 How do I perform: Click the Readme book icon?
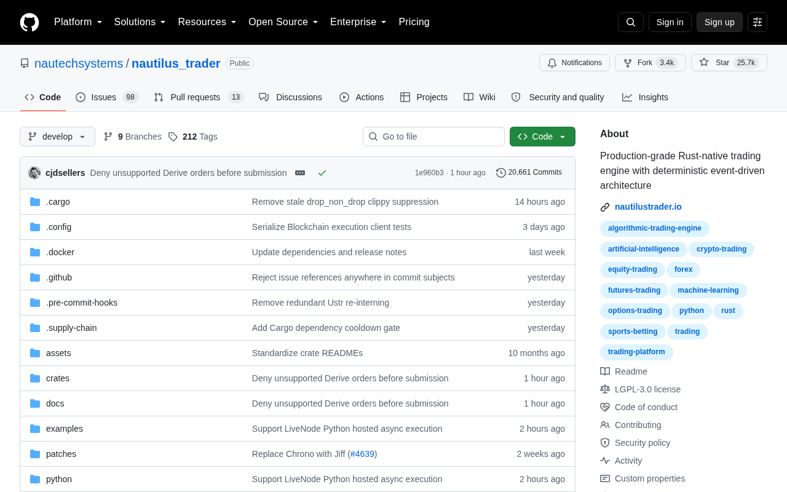605,371
